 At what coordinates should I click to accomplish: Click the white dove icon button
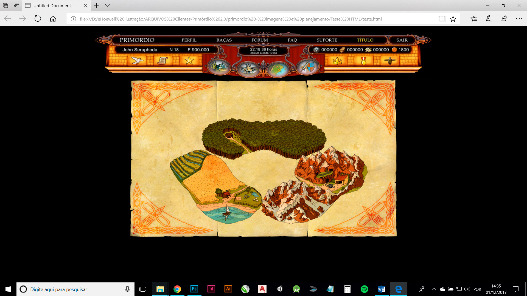(x=137, y=60)
